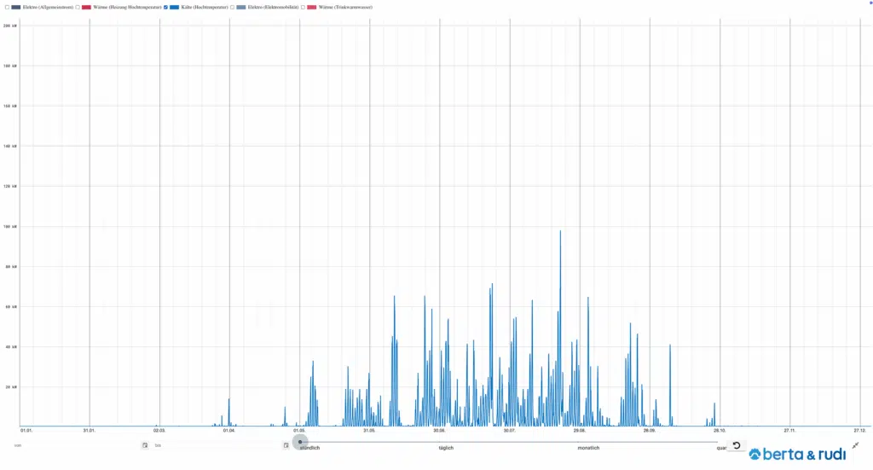Enable the Elektro (Allgemeinstrom) series checkbox
The height and width of the screenshot is (470, 873).
coord(6,7)
